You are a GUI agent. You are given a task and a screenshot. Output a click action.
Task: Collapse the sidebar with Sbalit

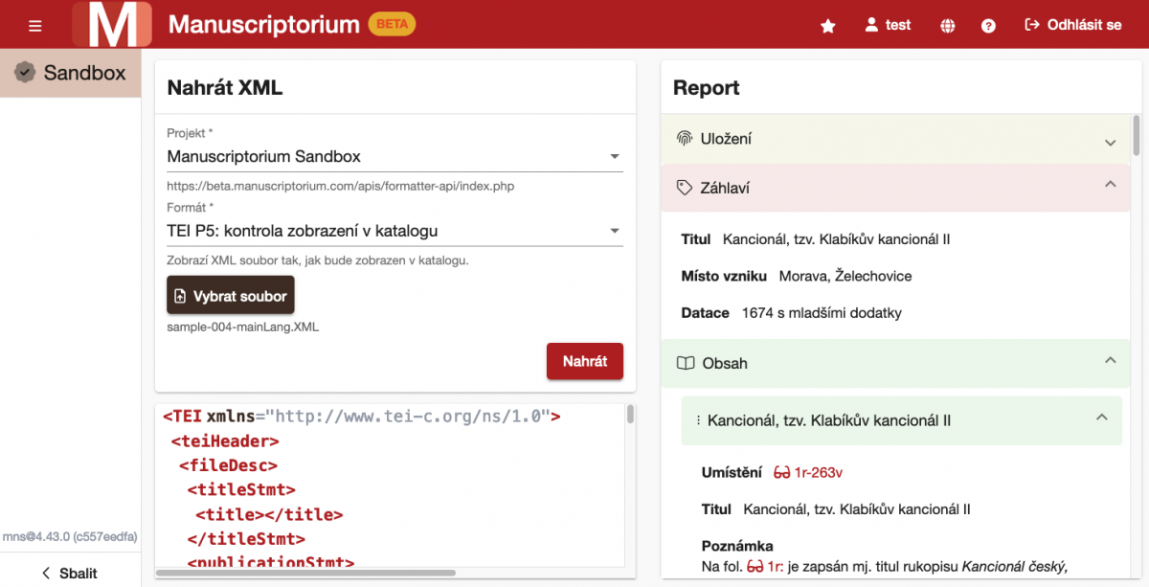click(x=70, y=573)
